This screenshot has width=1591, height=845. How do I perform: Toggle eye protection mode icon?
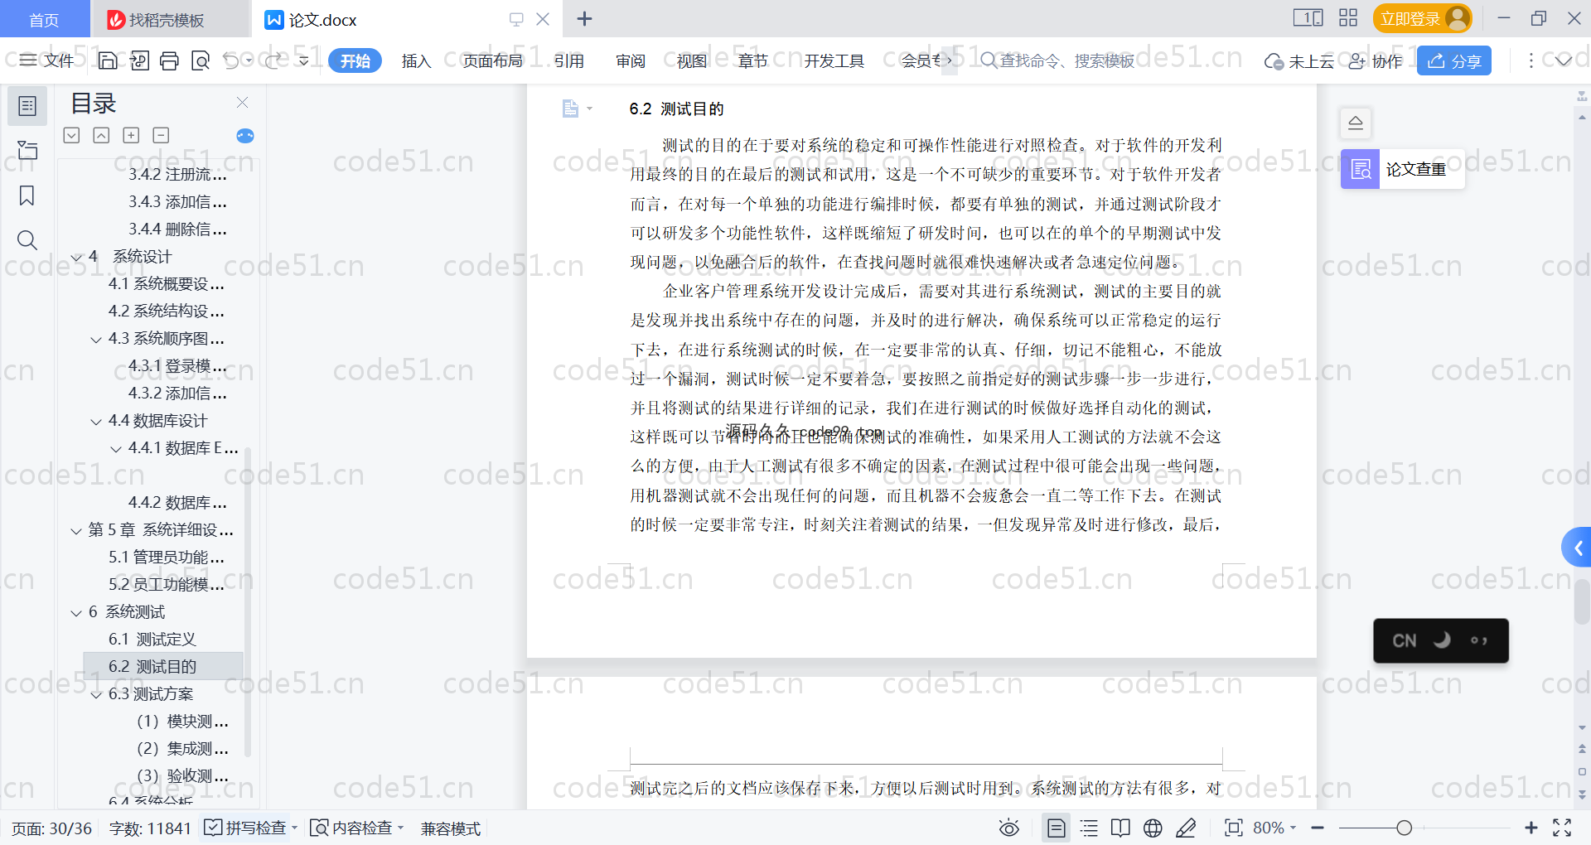[1008, 828]
